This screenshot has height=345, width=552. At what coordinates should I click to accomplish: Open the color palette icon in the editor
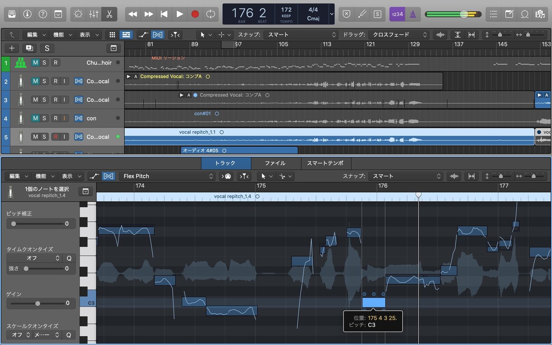(227, 176)
